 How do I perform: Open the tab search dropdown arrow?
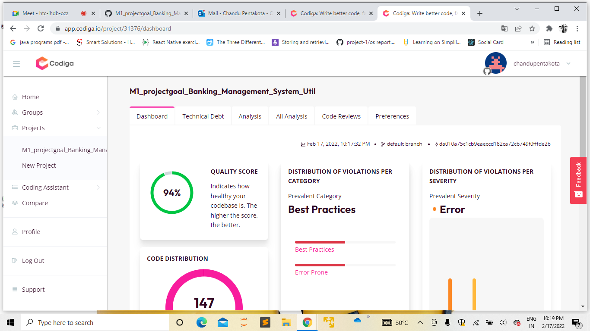pyautogui.click(x=517, y=9)
